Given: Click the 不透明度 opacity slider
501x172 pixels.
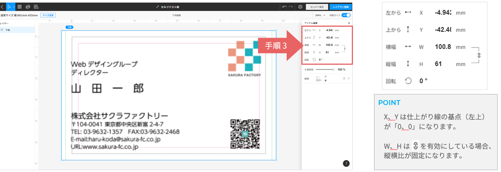Looking at the screenshot, I should 325,70.
